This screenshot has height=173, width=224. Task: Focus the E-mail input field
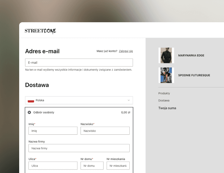(x=79, y=63)
